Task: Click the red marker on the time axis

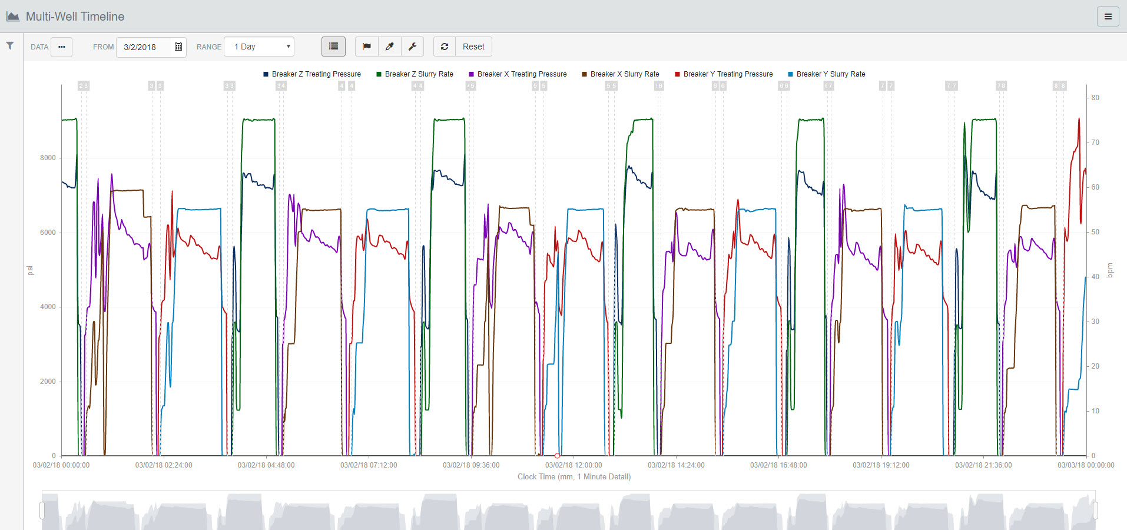Action: click(557, 456)
